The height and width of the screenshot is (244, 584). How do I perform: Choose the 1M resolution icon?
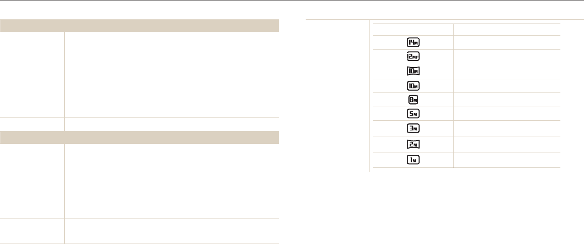tap(412, 160)
